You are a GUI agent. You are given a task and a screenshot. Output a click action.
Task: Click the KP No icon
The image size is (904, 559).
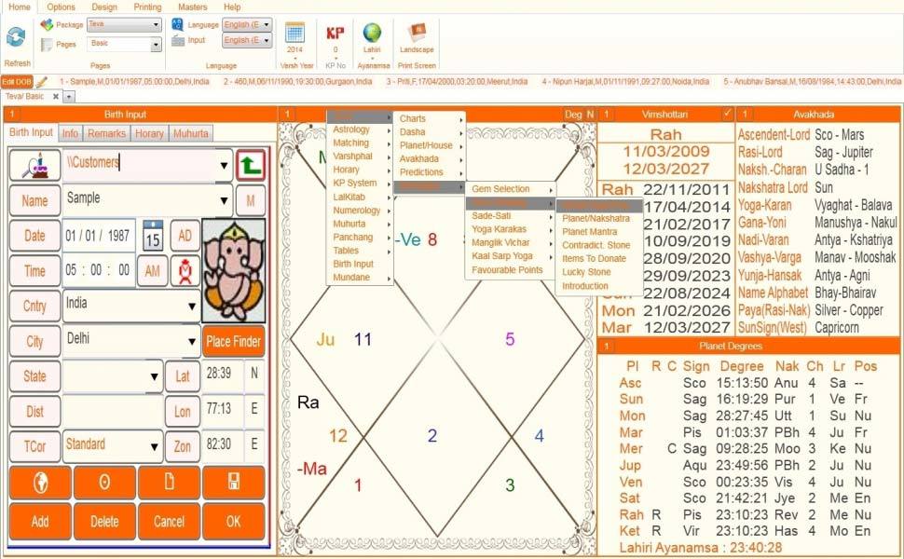(335, 33)
